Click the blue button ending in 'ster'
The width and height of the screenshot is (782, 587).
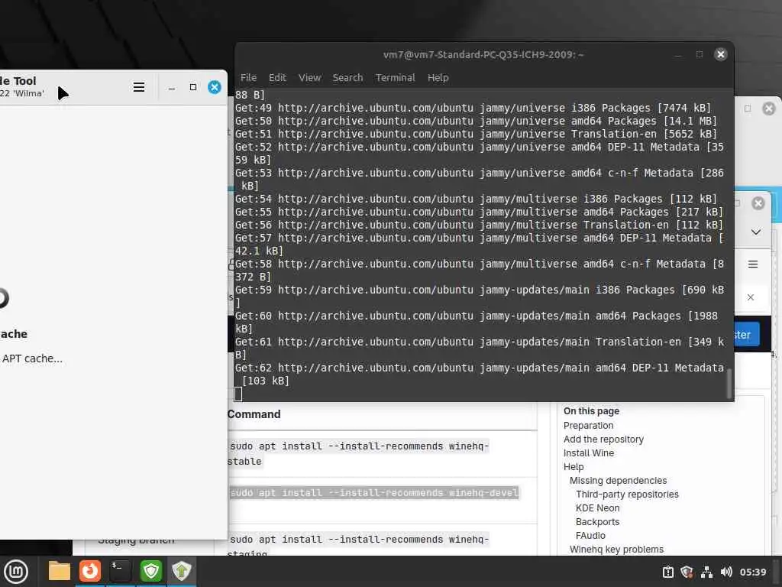coord(746,335)
